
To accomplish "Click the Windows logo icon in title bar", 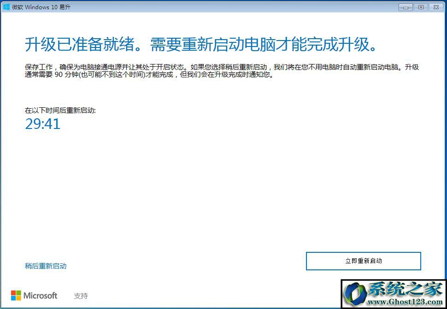I will tap(6, 7).
